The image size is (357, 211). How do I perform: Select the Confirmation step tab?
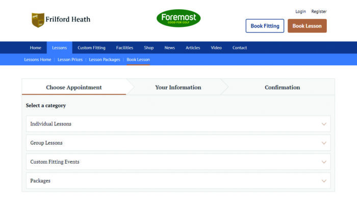[x=282, y=87]
